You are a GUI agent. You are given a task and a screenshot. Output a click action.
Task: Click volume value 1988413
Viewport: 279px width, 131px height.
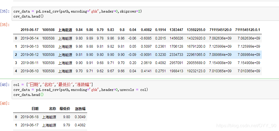pyautogui.click(x=176, y=71)
